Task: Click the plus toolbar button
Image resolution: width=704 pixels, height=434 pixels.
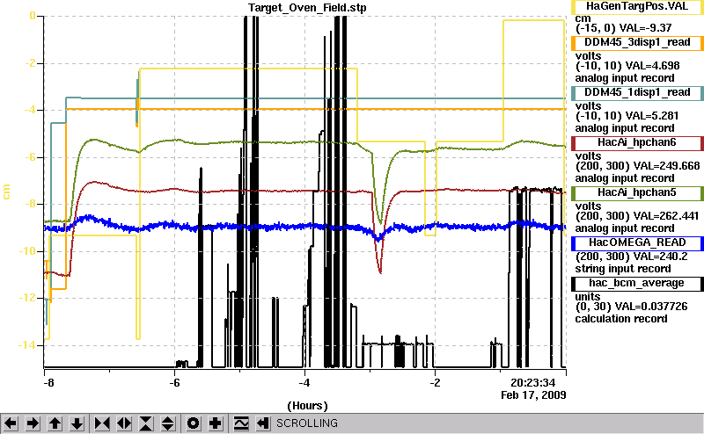Action: tap(215, 423)
